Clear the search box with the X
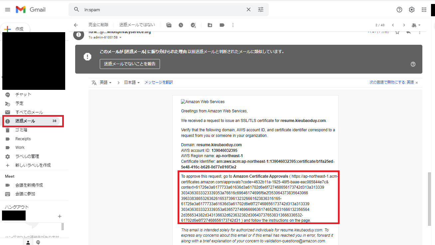The width and height of the screenshot is (435, 245). point(248,10)
